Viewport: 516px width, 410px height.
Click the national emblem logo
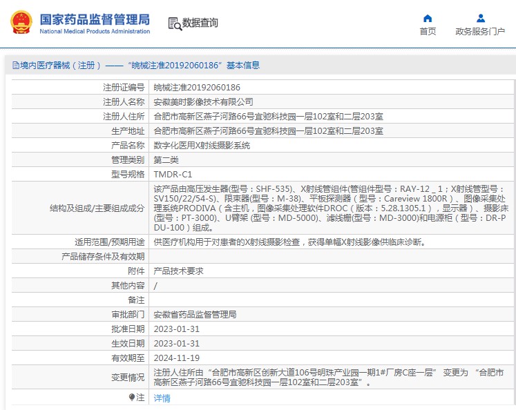coord(21,22)
